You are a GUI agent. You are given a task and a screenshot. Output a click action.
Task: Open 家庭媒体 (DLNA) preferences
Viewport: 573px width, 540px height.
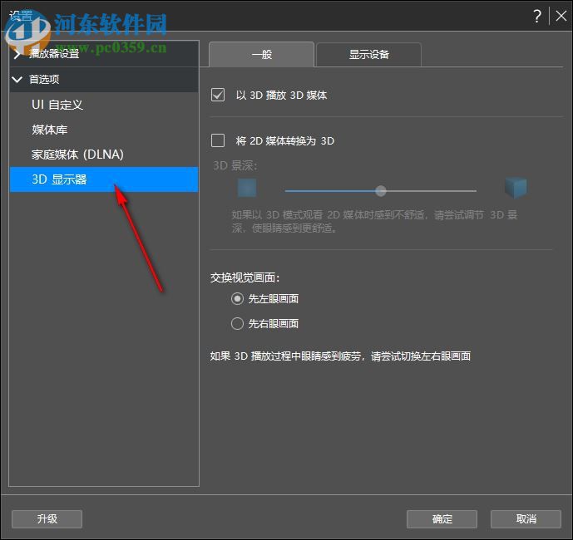[104, 155]
